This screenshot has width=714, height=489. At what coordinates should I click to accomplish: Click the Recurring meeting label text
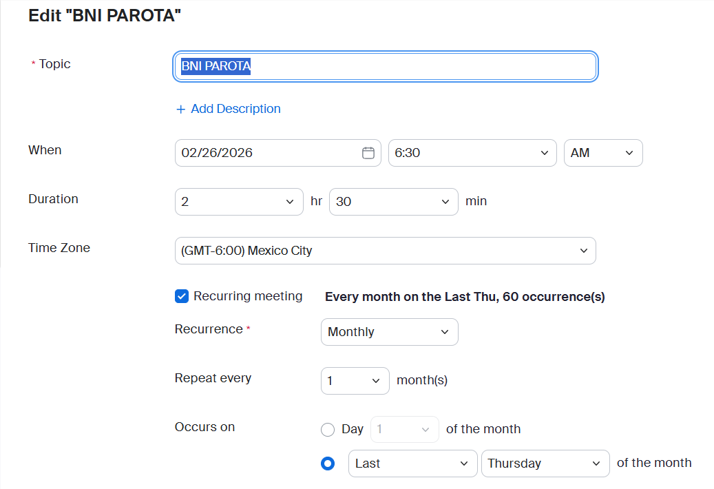[248, 296]
